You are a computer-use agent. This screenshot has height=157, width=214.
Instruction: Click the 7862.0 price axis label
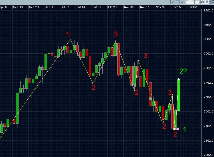208,68
